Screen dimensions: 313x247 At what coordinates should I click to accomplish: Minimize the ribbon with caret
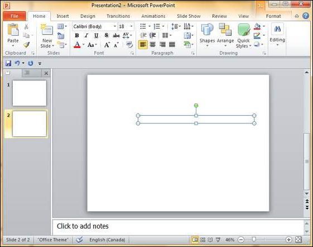click(297, 16)
